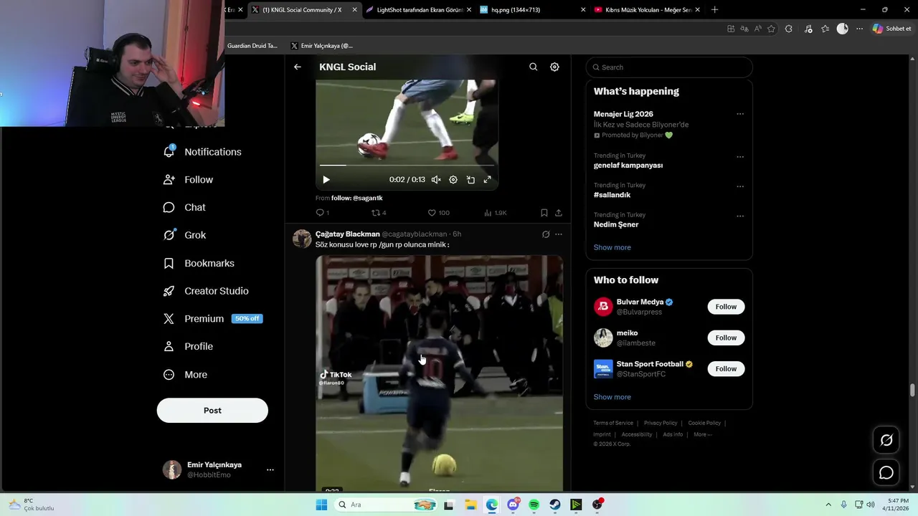Screen dimensions: 918x516
Task: Like the post with 100 likes
Action: click(438, 213)
